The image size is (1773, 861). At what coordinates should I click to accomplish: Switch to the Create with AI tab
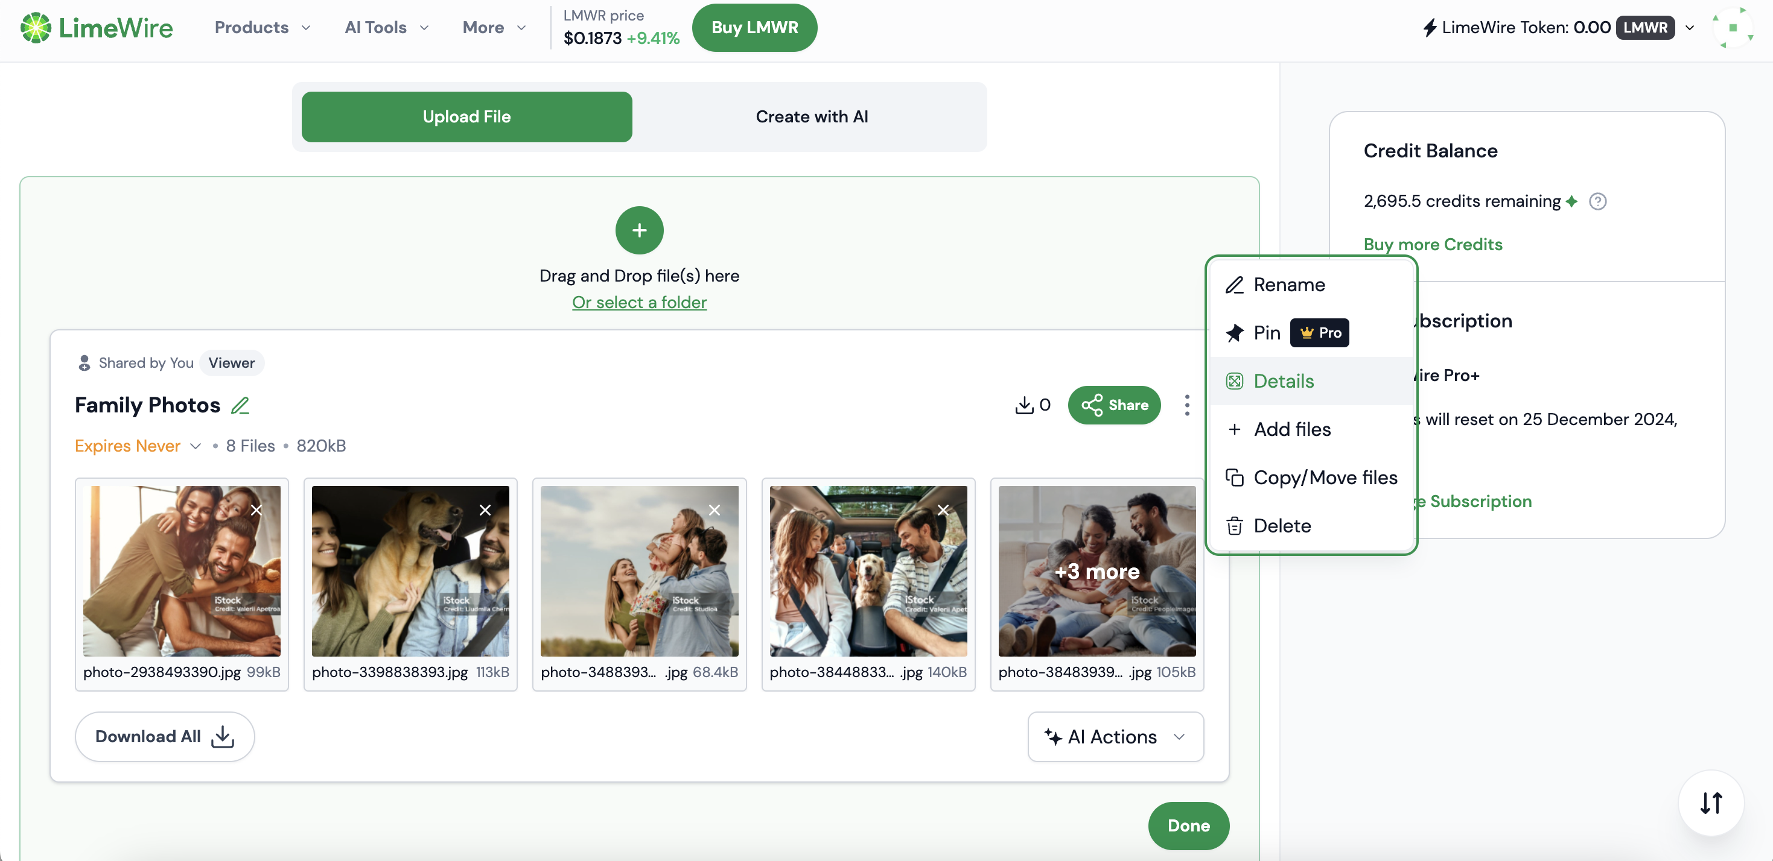pos(812,116)
